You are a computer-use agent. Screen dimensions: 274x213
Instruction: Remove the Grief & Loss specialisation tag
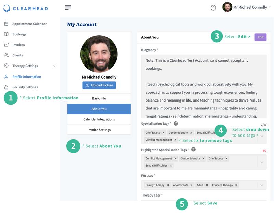point(163,133)
